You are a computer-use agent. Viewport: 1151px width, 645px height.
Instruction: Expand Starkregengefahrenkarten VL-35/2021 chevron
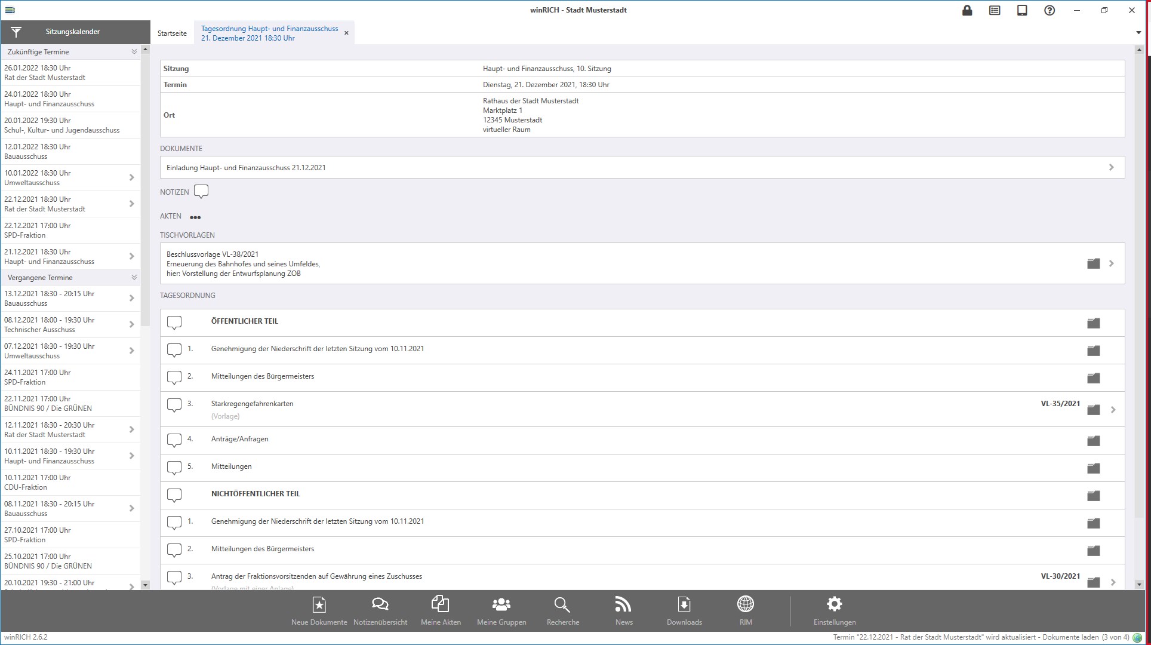[x=1113, y=410]
